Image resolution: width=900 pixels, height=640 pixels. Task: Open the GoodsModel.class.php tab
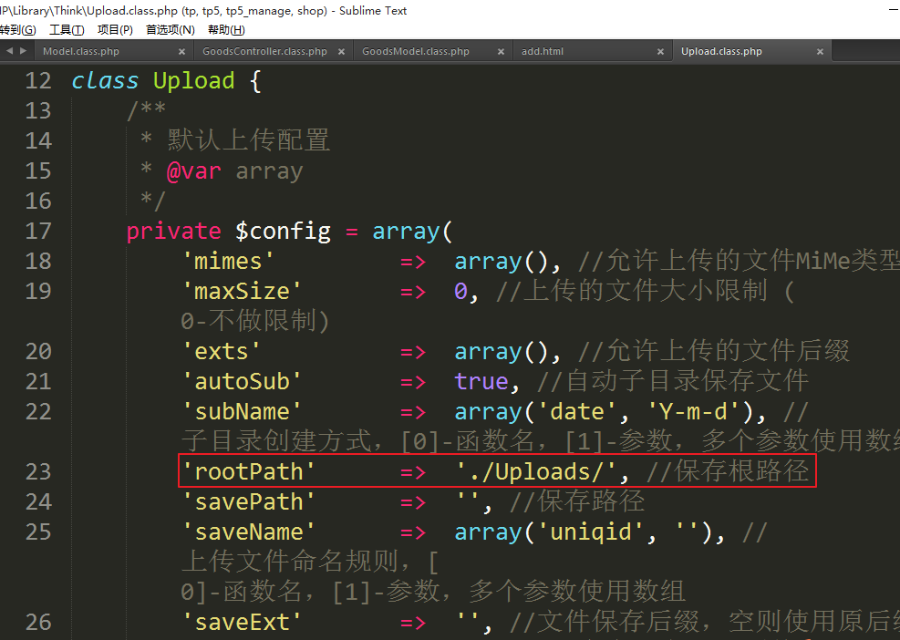[x=416, y=52]
